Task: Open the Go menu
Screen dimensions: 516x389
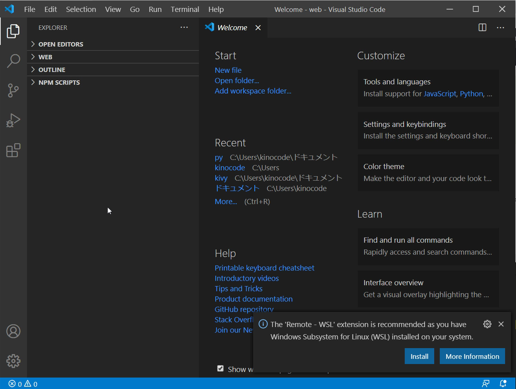Action: click(135, 9)
